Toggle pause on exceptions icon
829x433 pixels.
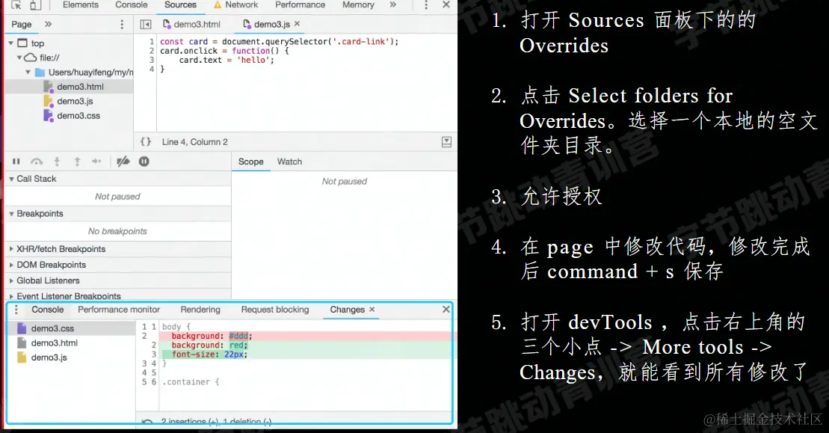pos(144,162)
